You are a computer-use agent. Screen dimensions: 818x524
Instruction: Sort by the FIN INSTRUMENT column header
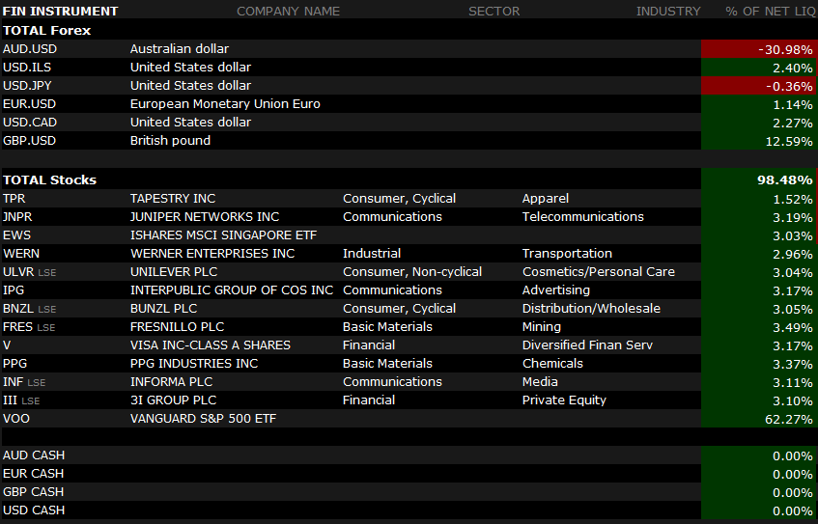point(61,11)
